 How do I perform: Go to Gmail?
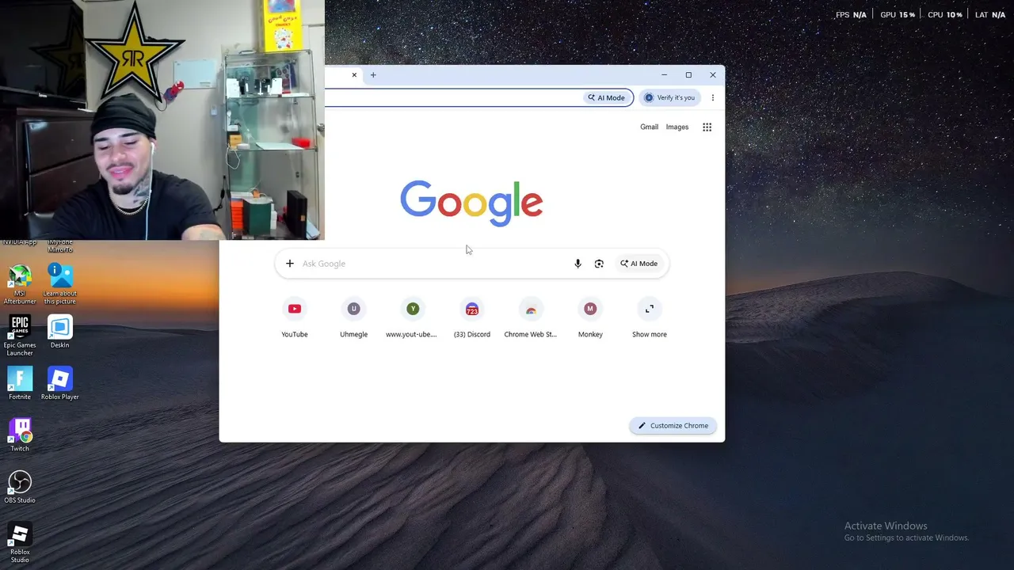pos(649,127)
